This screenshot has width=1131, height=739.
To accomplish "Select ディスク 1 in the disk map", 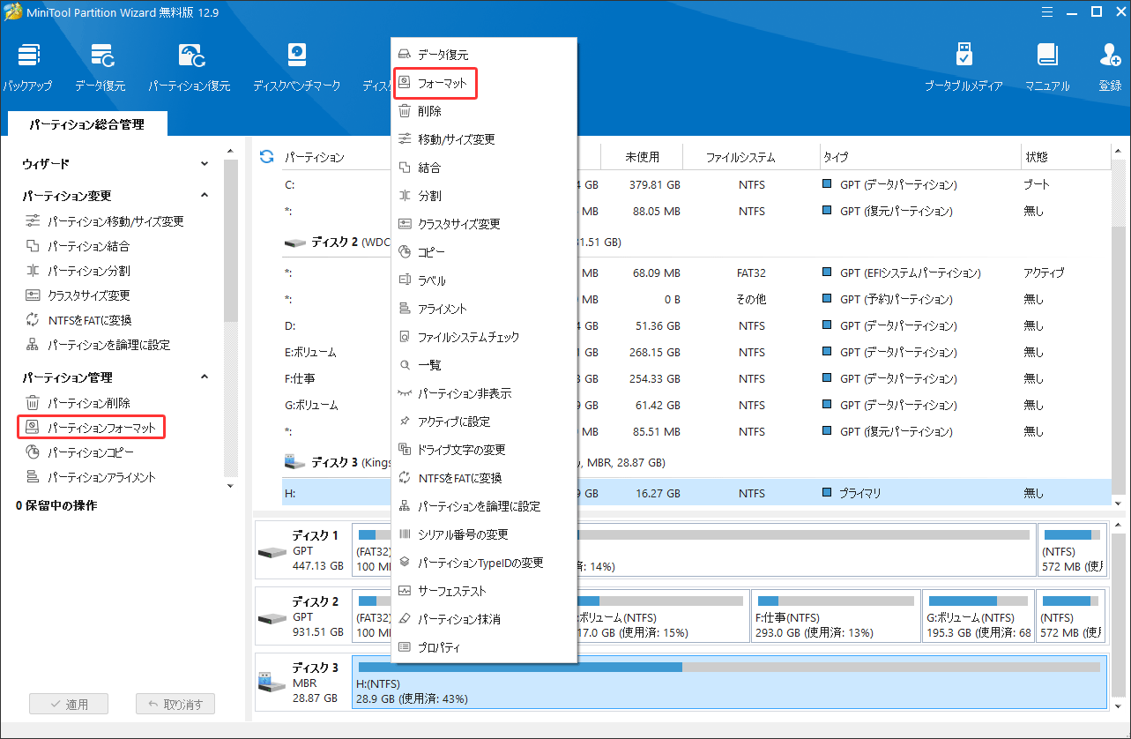I will [x=301, y=551].
